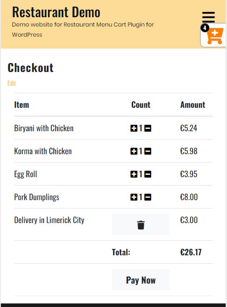Add one more Korma with Chicken
Viewport: 227px width, 307px height.
[x=134, y=151]
